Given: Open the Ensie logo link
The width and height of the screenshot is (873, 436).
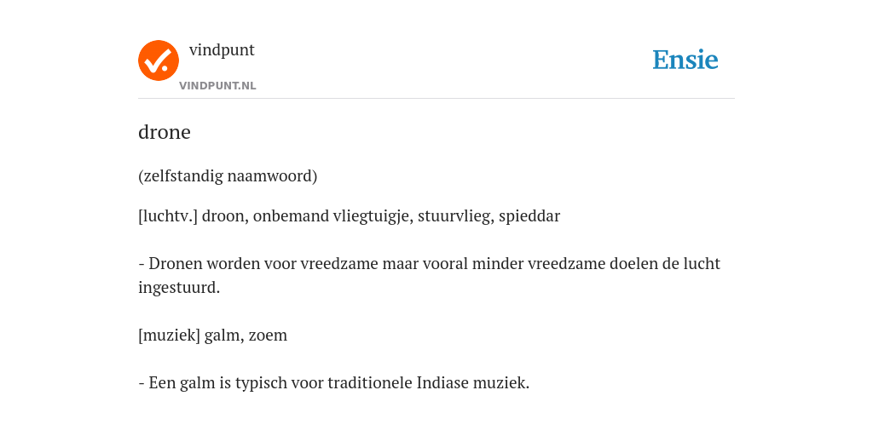Looking at the screenshot, I should coord(685,60).
